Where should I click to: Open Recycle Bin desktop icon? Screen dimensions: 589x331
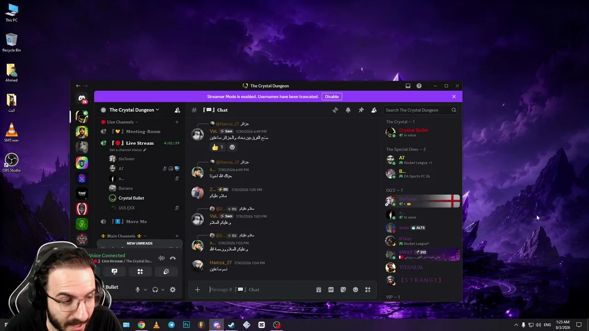pyautogui.click(x=12, y=43)
